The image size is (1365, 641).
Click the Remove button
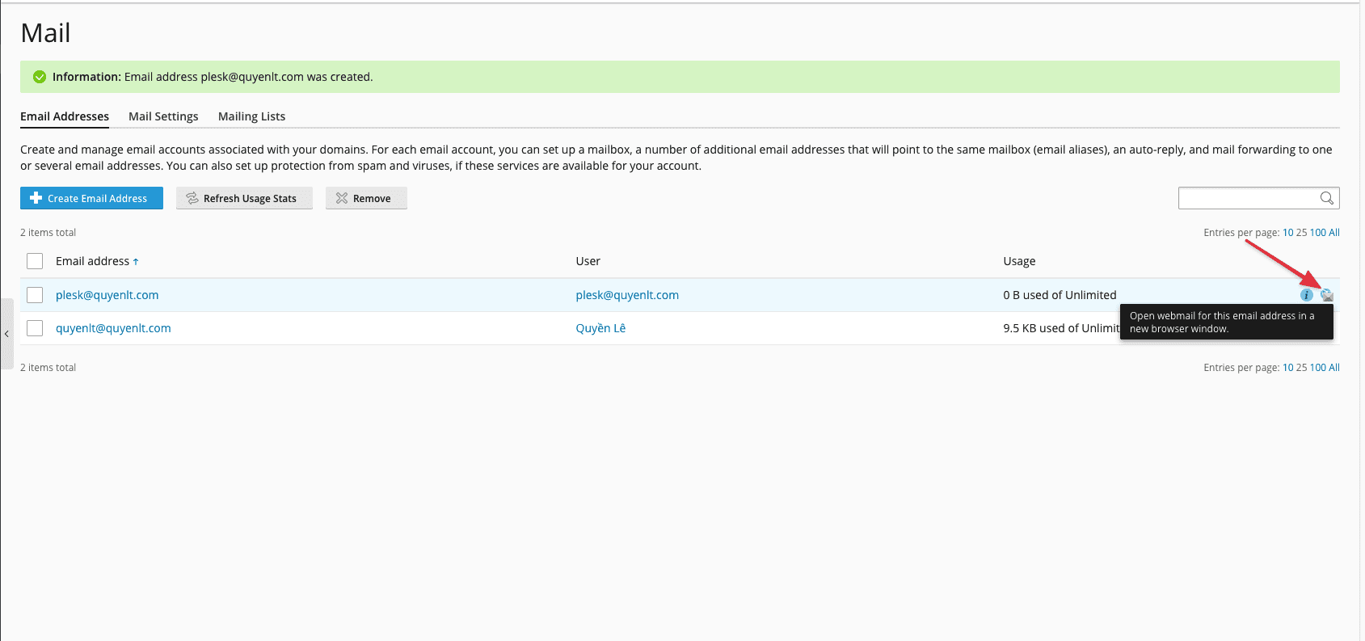[x=366, y=198]
